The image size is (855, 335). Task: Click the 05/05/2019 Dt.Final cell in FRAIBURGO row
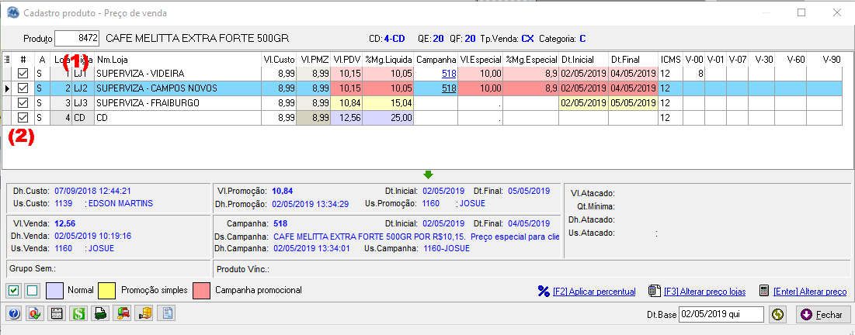(x=633, y=103)
